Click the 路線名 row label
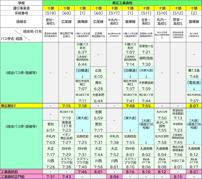202x179 pixels. tap(21, 22)
